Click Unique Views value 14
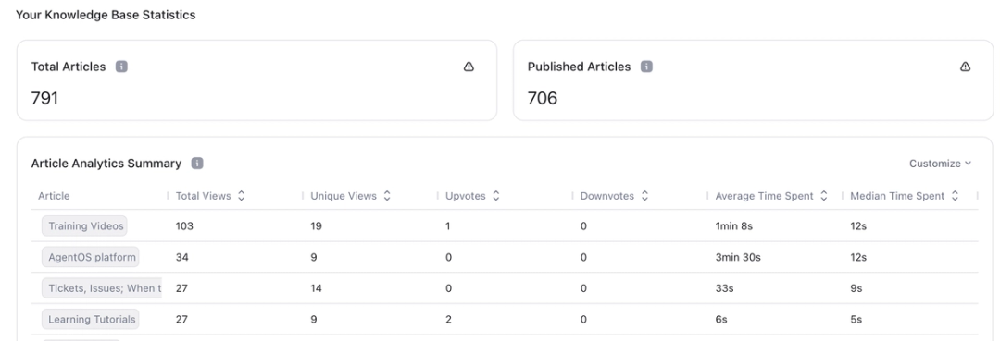This screenshot has height=341, width=1000. (317, 288)
